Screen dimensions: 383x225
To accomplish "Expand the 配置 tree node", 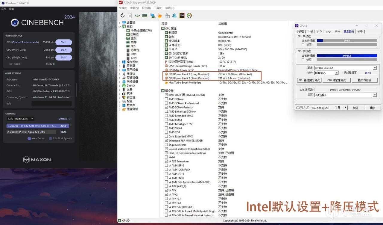I will 120,101.
